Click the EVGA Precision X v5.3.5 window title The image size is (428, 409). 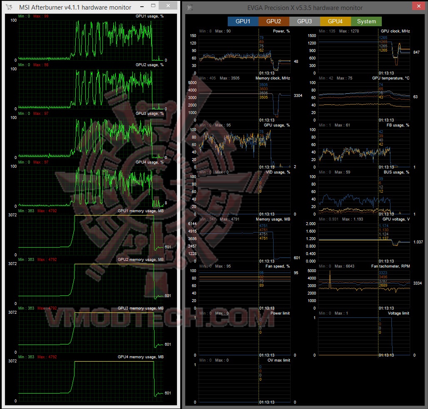coord(305,8)
